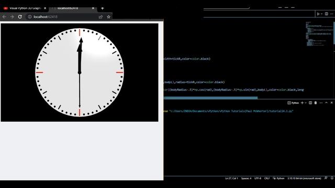The width and height of the screenshot is (335, 188).
Task: Open the feedback icon in status bar
Action: pyautogui.click(x=326, y=178)
